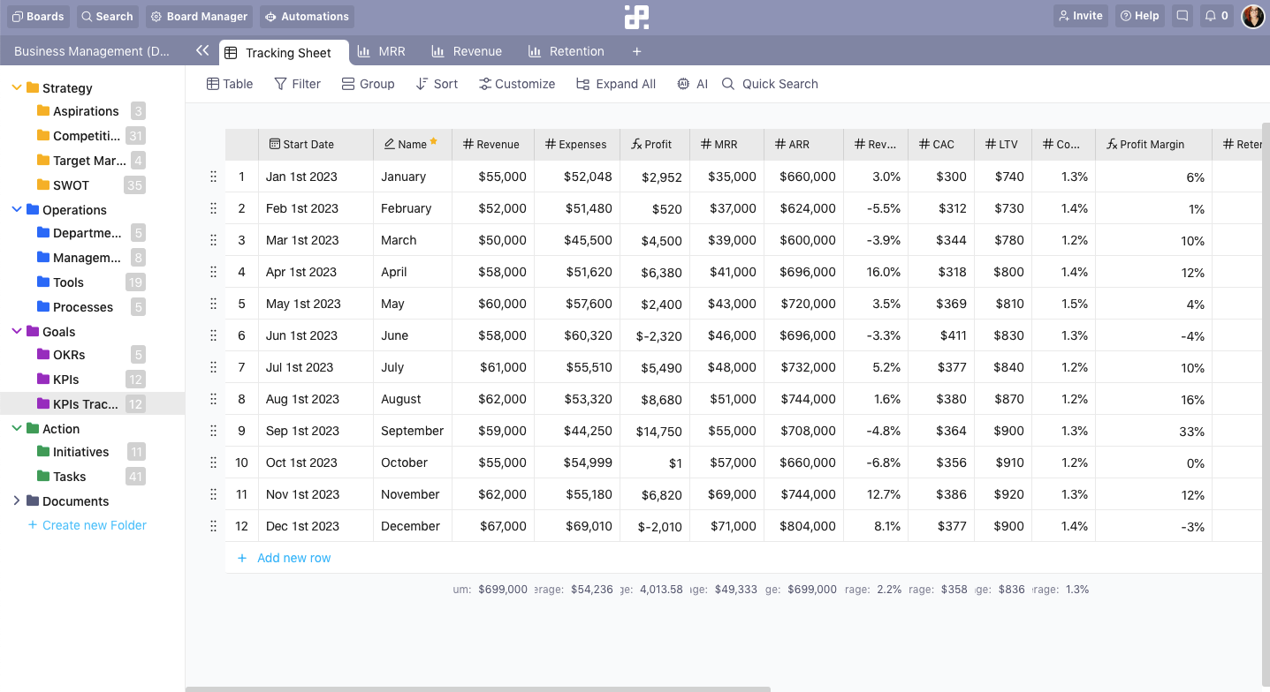Image resolution: width=1270 pixels, height=692 pixels.
Task: Open the AI assistant in the toolbar
Action: click(x=692, y=84)
